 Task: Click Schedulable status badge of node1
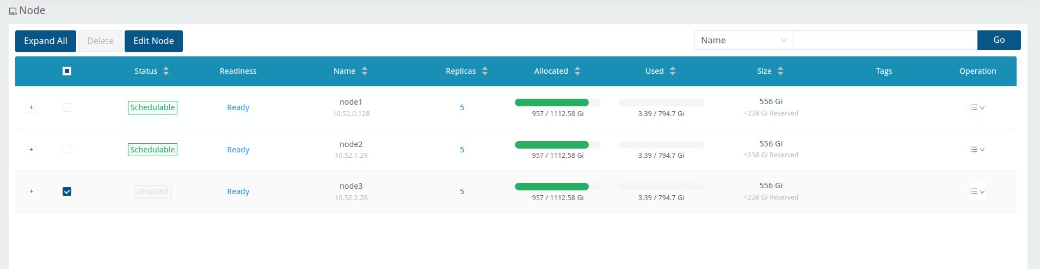point(152,107)
